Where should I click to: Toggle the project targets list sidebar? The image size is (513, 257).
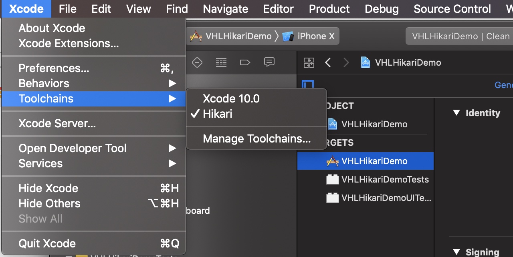click(308, 85)
